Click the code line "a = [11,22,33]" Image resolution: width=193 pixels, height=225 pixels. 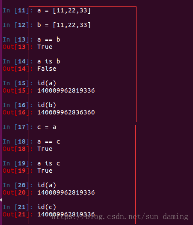64,11
